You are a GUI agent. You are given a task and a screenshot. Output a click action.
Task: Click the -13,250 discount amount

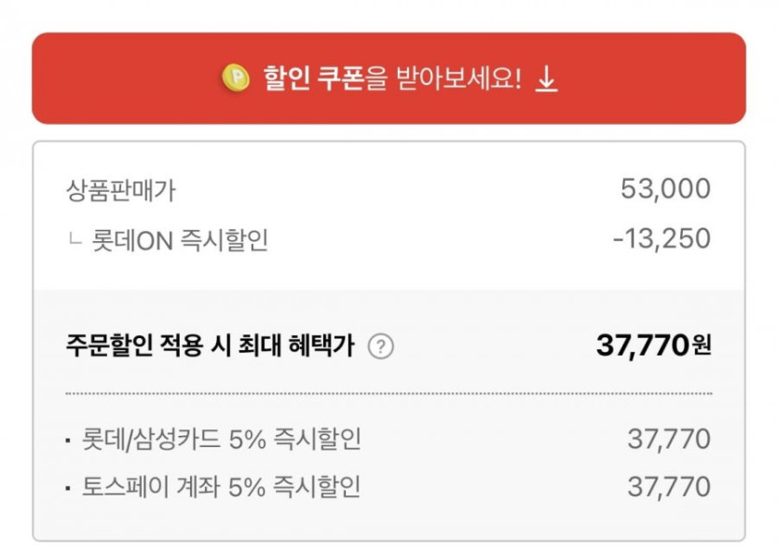[662, 238]
